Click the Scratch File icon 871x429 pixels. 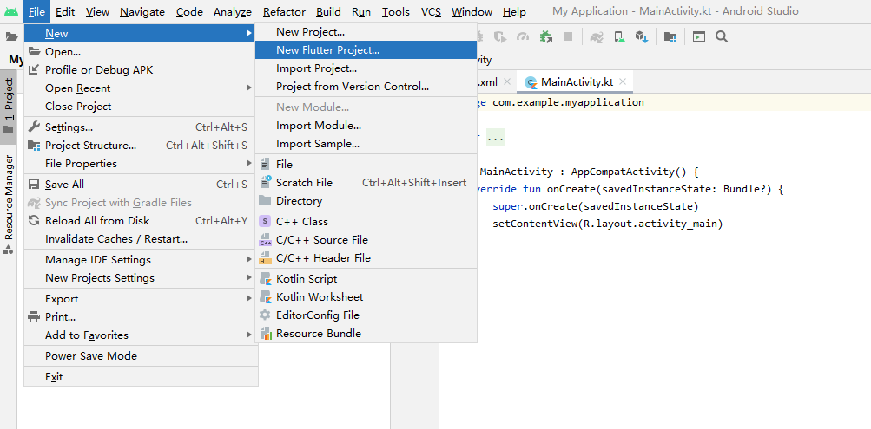click(x=266, y=182)
